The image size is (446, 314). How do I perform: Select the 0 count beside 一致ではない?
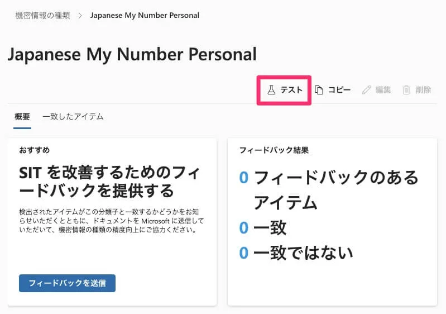click(x=243, y=253)
